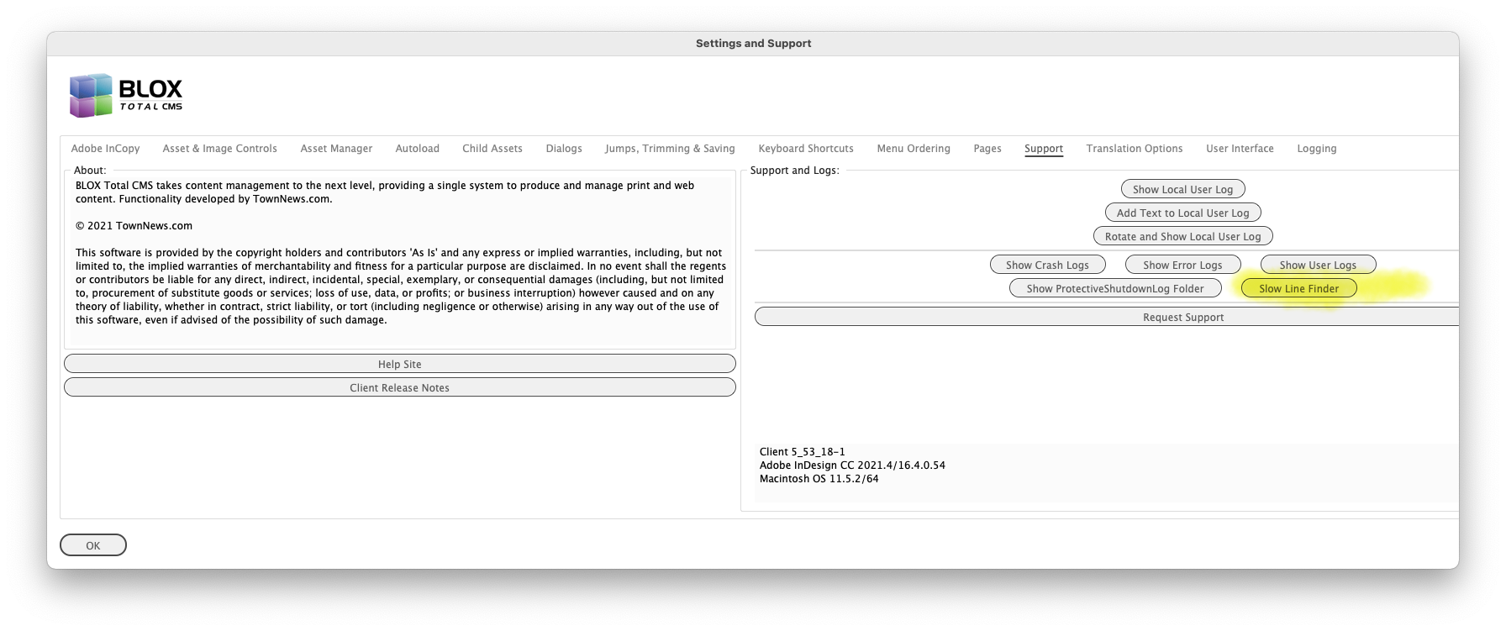Click the '© 2021 TownNews.com' copyright line
The width and height of the screenshot is (1506, 631).
[x=134, y=226]
